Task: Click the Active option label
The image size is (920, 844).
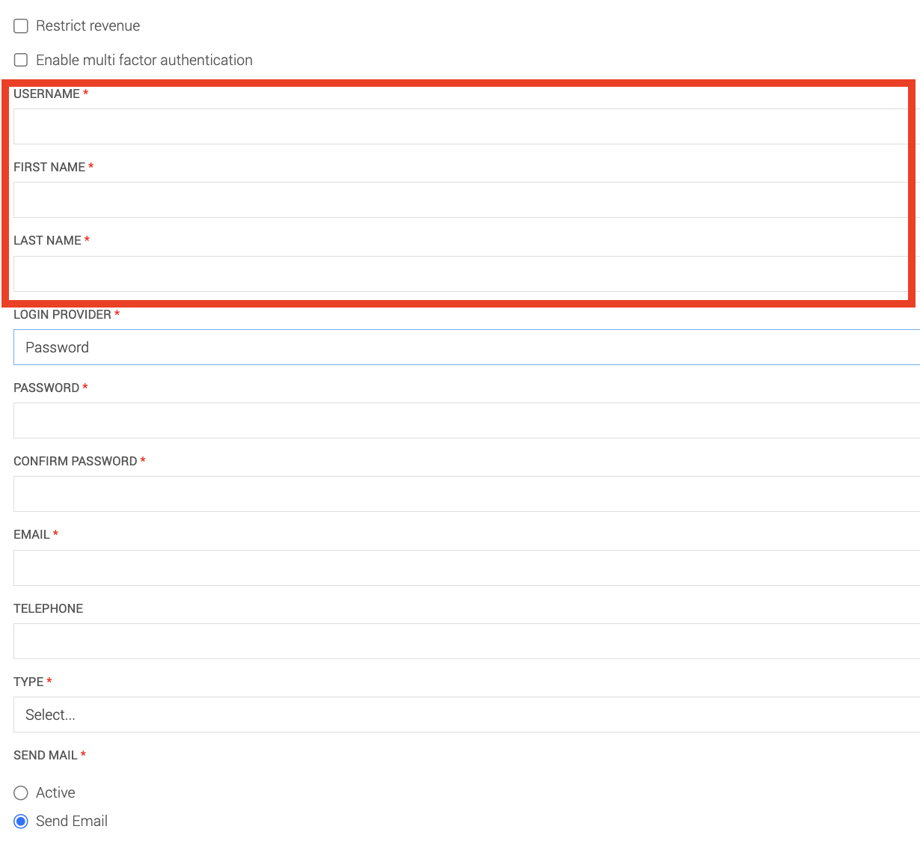Action: (x=55, y=793)
